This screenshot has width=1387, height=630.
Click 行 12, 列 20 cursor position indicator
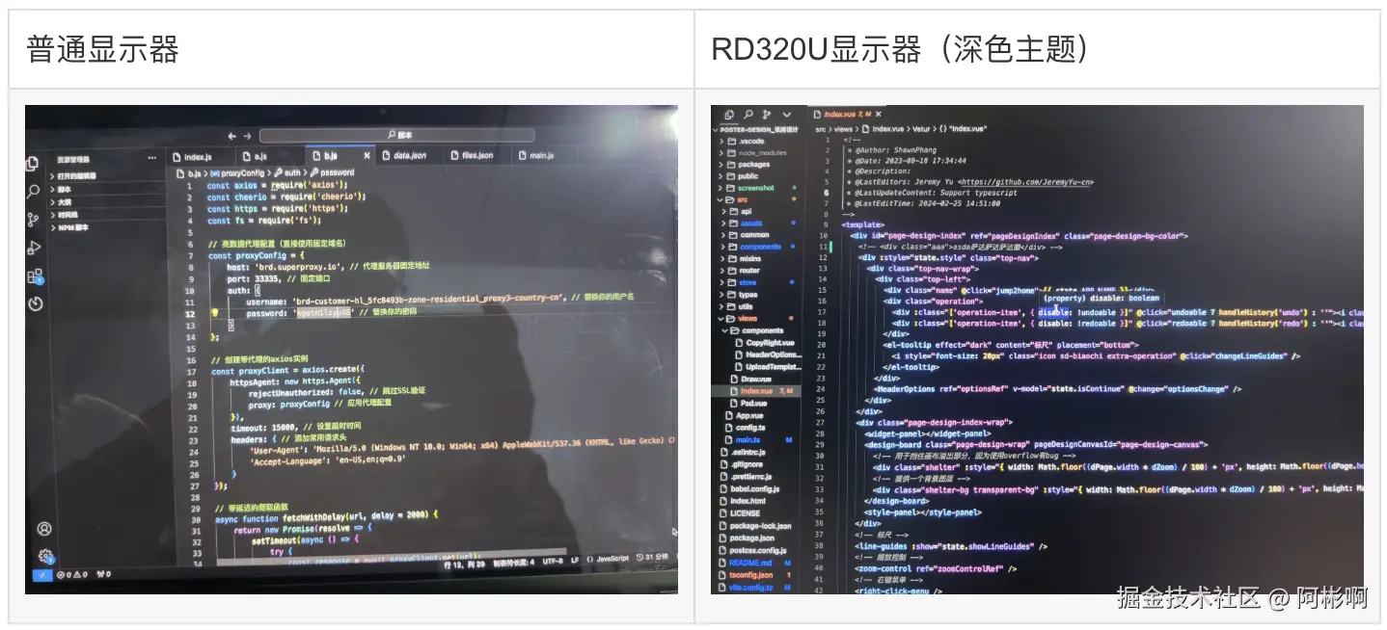point(463,565)
